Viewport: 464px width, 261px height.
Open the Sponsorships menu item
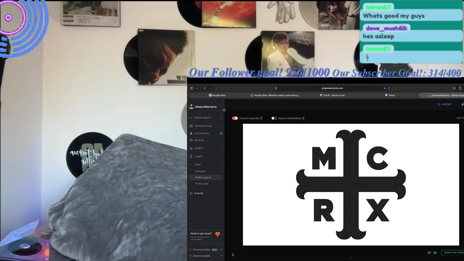pos(206,133)
